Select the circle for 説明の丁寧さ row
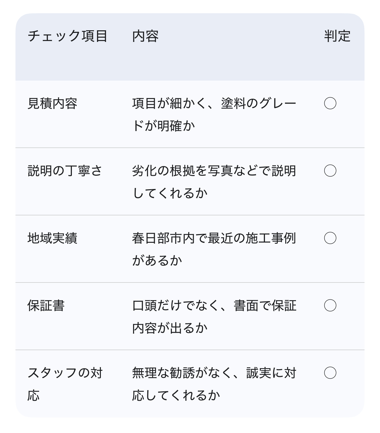 [x=330, y=171]
